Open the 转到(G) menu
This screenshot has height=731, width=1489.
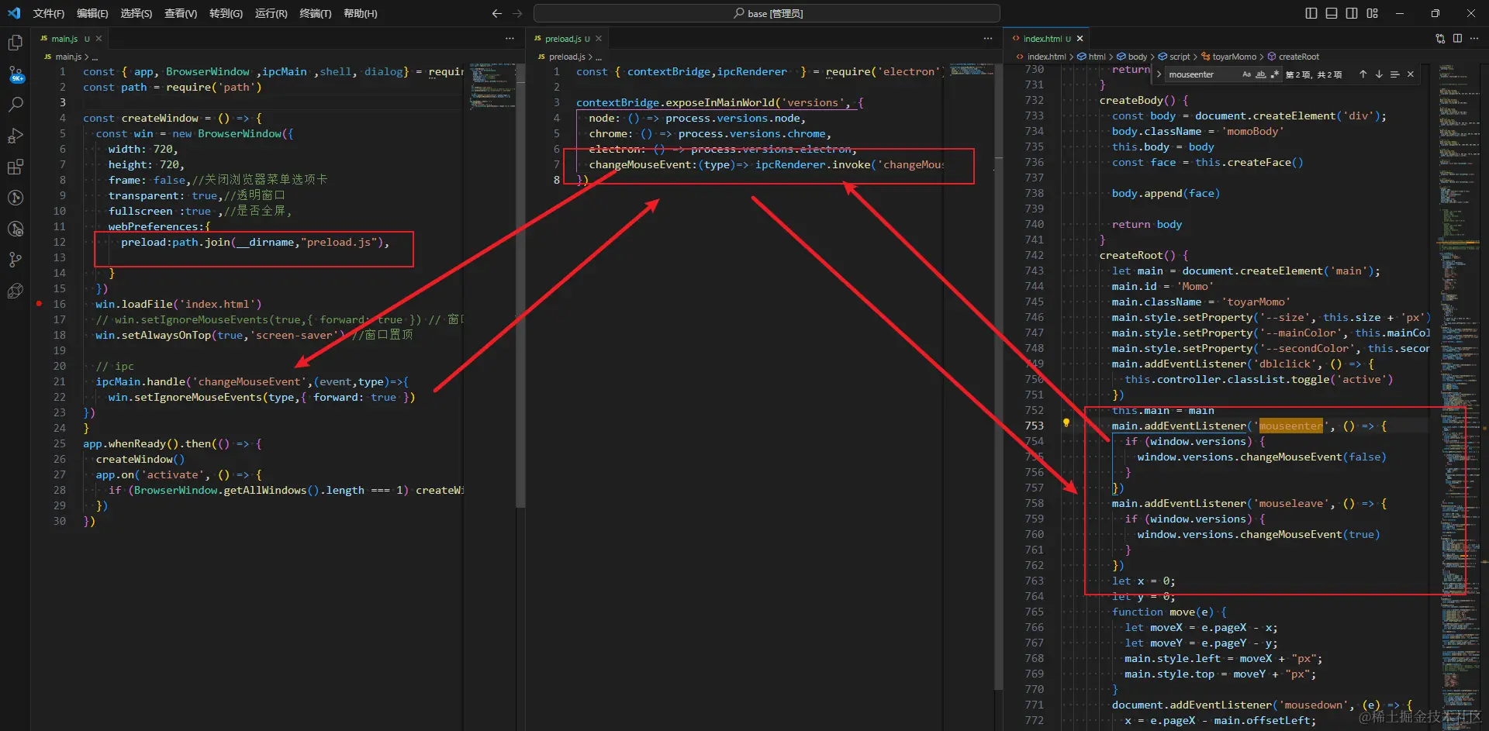[x=226, y=13]
